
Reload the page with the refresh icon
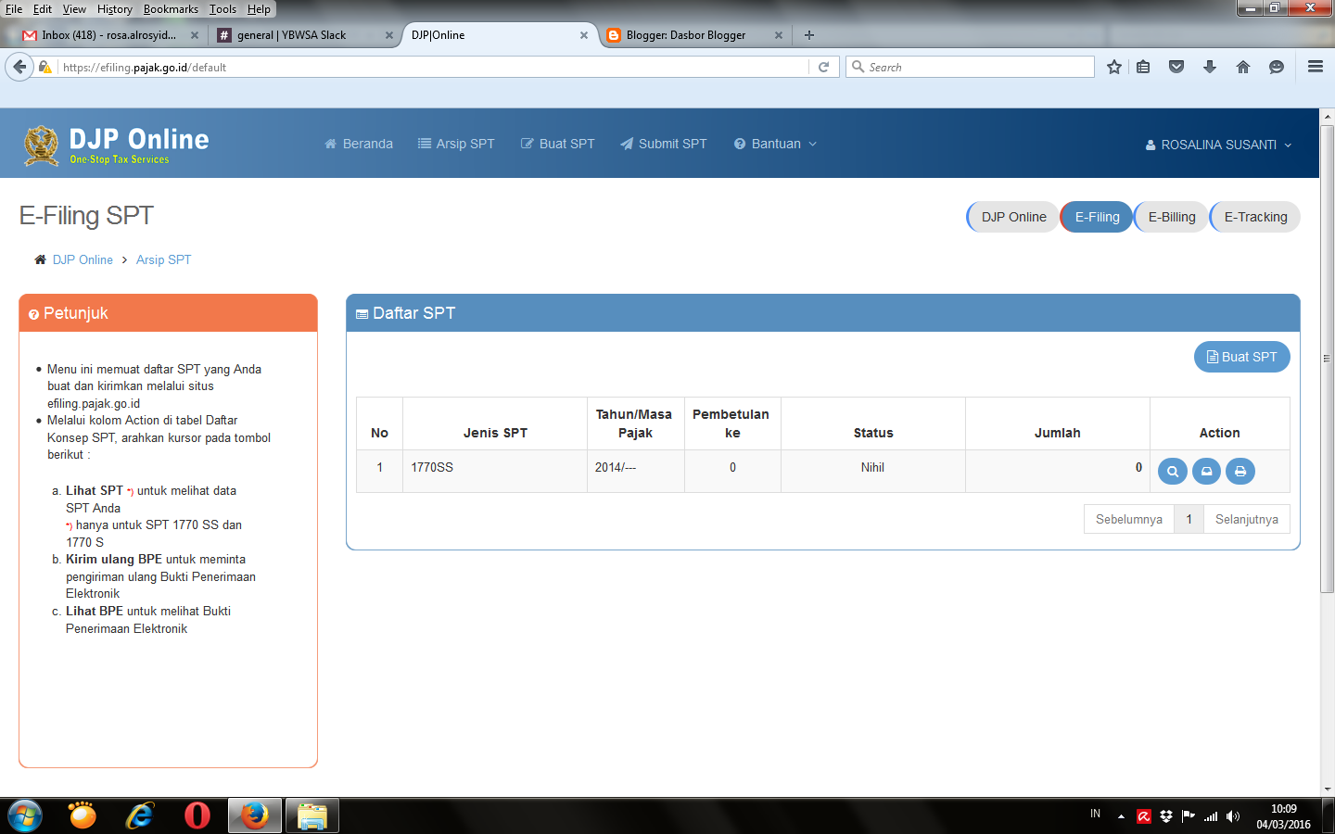click(x=823, y=67)
